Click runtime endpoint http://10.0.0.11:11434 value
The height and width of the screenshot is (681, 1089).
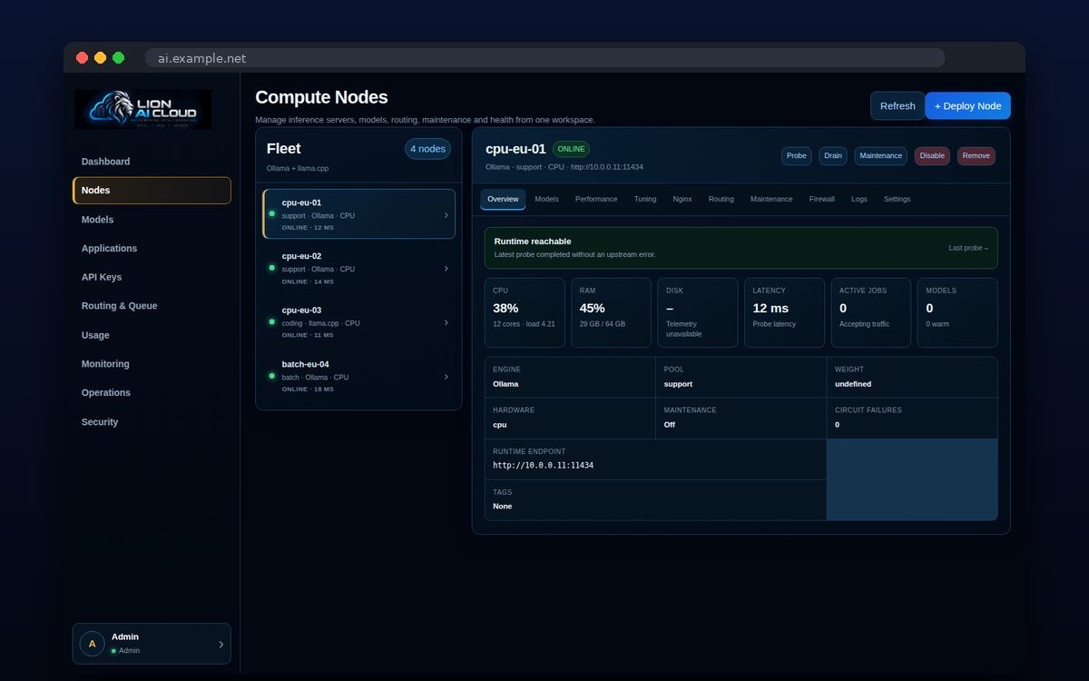[543, 465]
